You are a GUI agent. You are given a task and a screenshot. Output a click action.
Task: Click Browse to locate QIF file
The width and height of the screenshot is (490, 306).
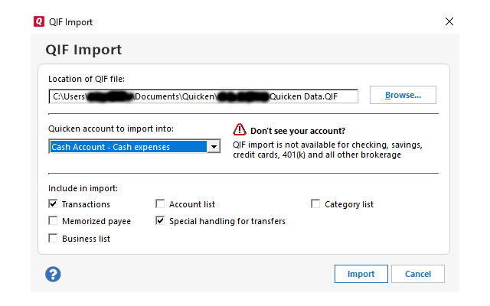(x=403, y=95)
